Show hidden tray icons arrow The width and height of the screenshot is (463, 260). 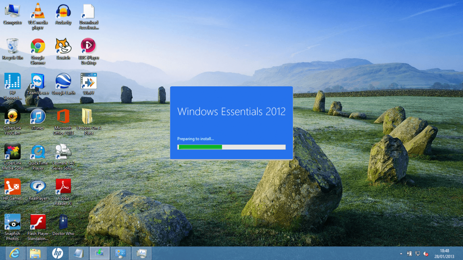[402, 254]
